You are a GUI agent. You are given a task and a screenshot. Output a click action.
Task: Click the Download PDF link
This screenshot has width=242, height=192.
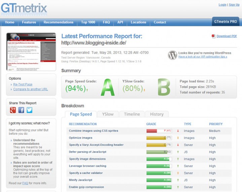tap(227, 36)
